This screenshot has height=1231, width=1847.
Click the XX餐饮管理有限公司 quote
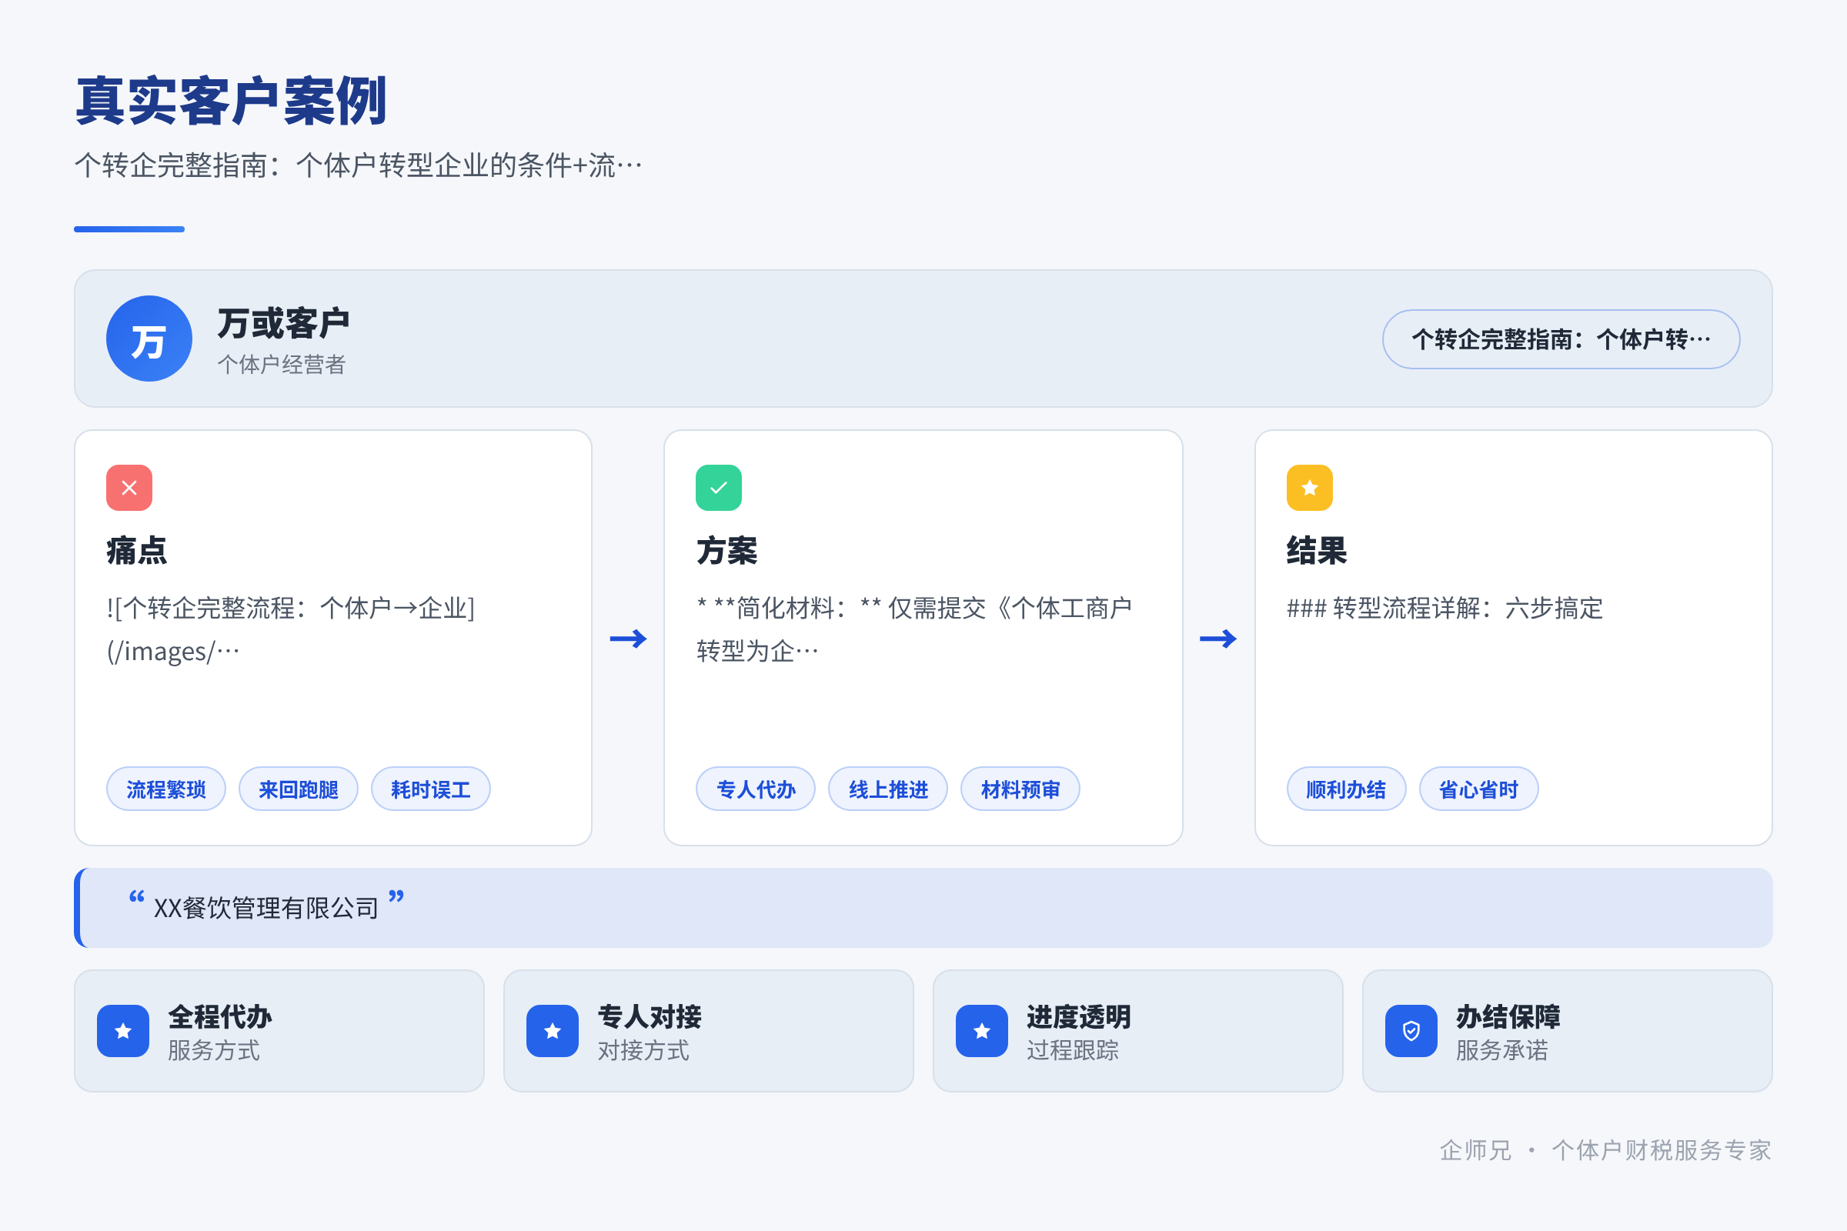coord(266,909)
